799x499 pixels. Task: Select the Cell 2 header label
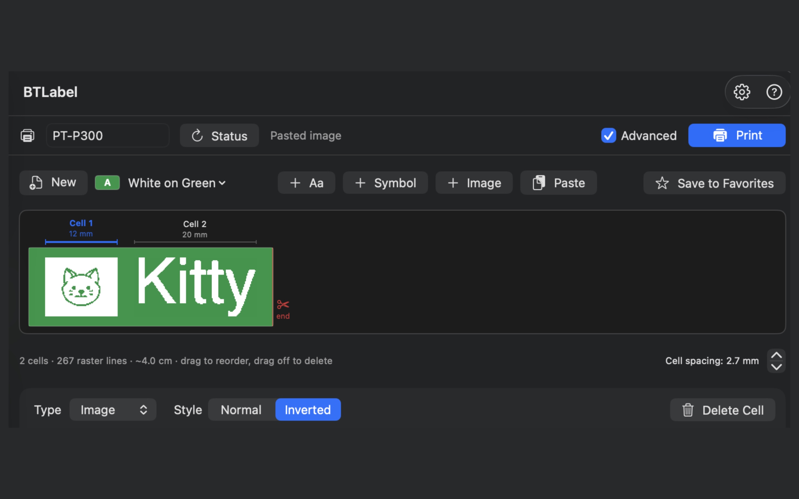tap(195, 224)
